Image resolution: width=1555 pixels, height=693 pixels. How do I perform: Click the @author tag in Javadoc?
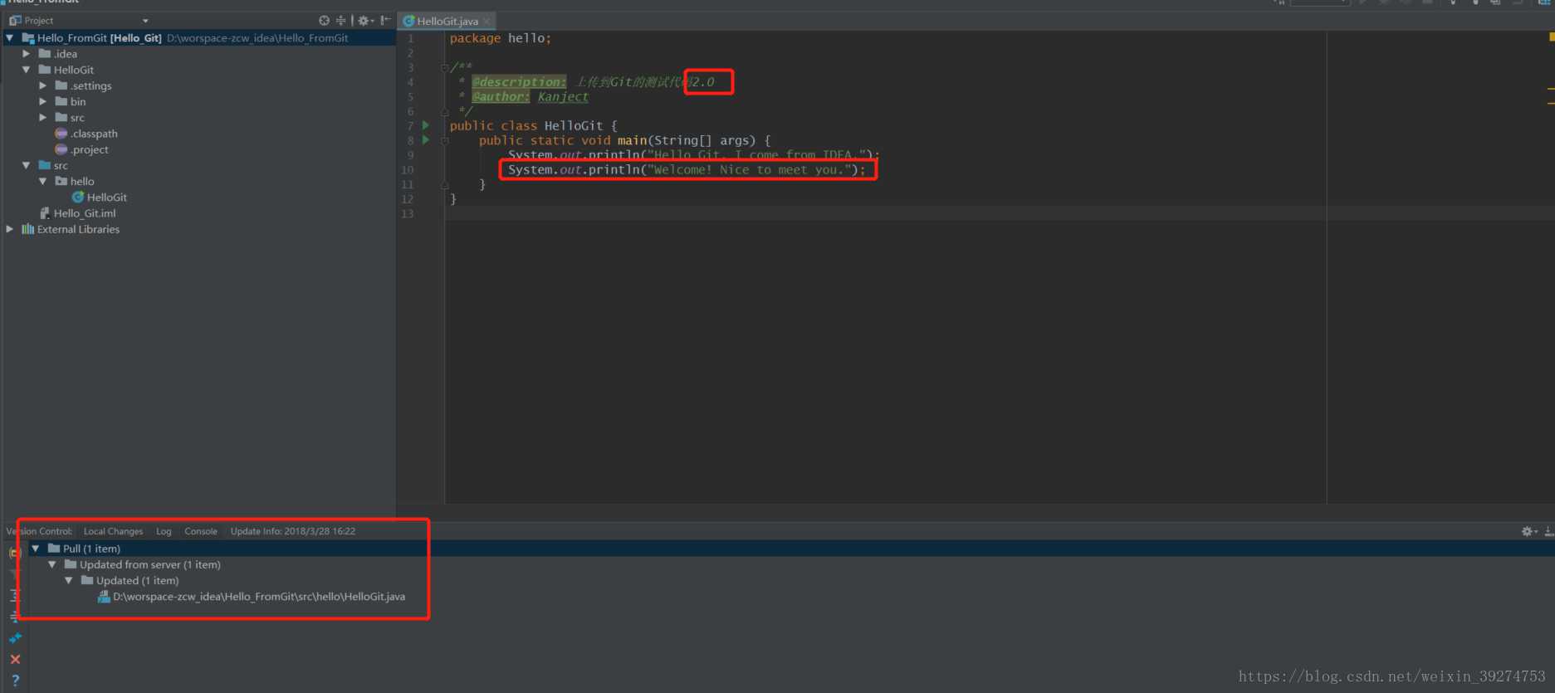pyautogui.click(x=501, y=97)
